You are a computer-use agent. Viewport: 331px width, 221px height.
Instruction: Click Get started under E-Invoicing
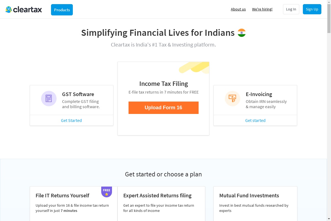click(255, 120)
